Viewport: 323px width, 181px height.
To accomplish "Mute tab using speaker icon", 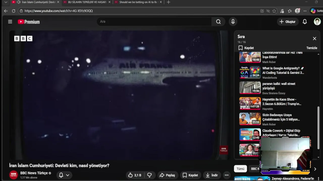I will [18, 2].
